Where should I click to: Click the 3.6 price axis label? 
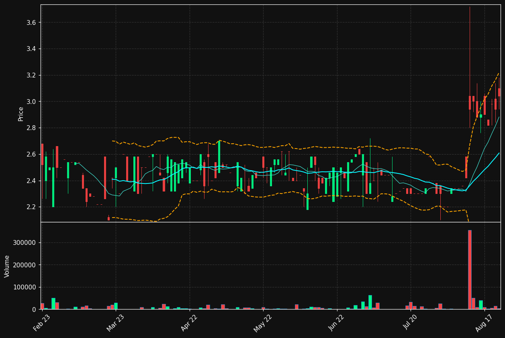[x=31, y=22]
